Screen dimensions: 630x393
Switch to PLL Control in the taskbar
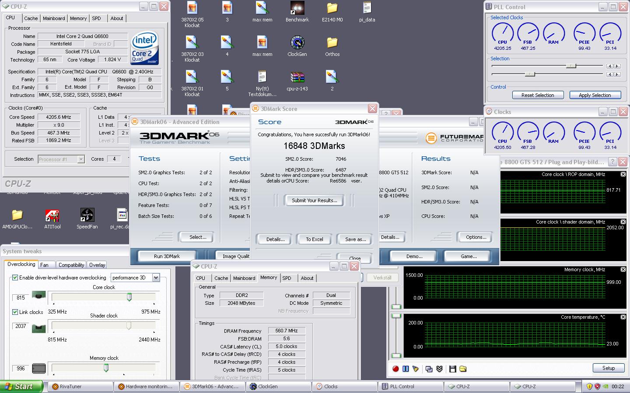point(410,386)
